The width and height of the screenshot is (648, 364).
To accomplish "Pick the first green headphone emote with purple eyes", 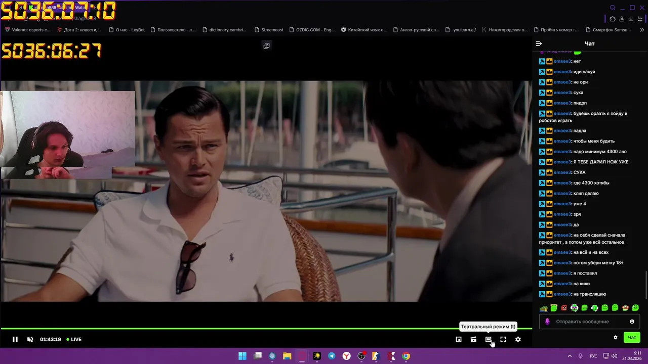I will [x=575, y=307].
